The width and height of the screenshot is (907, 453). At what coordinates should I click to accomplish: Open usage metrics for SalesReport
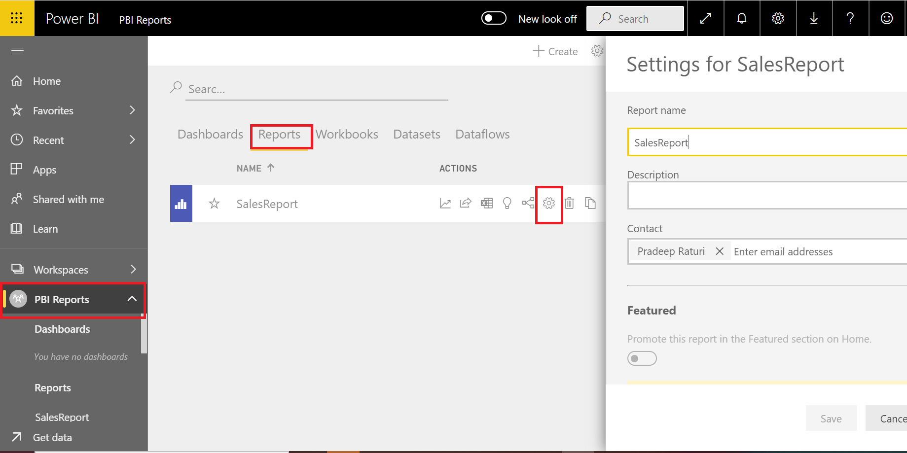click(445, 203)
